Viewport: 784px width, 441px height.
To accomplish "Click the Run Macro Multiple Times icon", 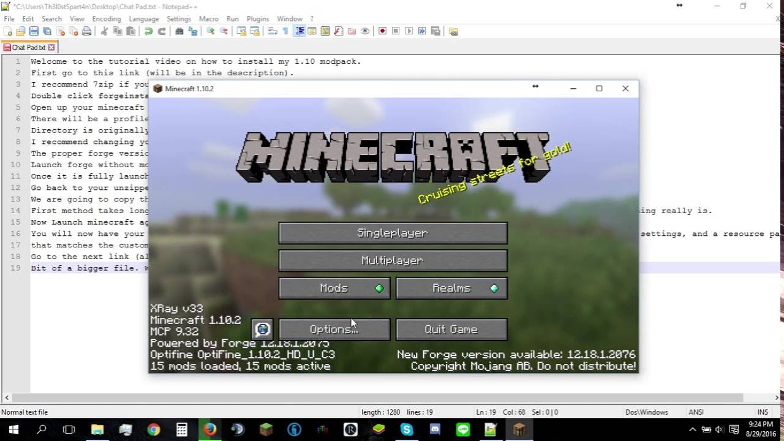I will point(422,31).
